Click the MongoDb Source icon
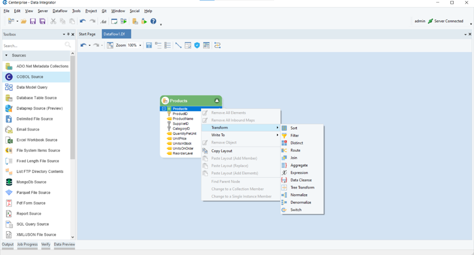The height and width of the screenshot is (255, 474). pos(8,182)
